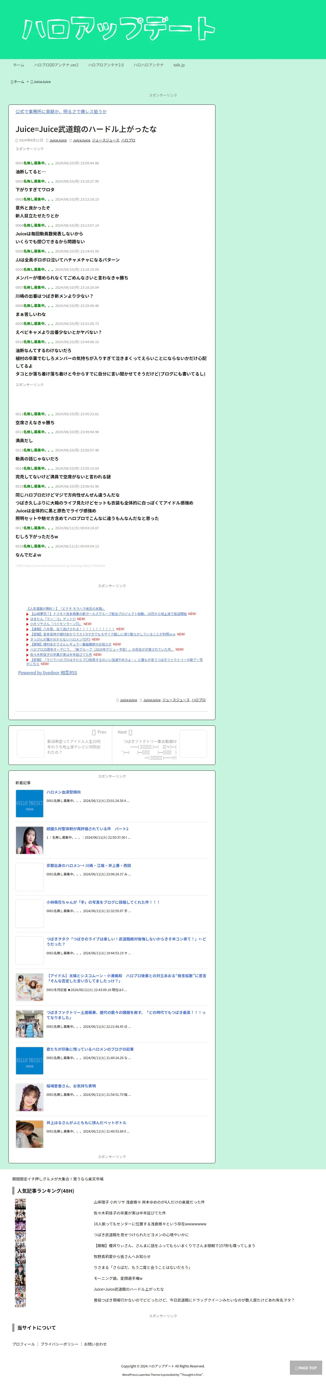Open RSS link 小片リサさん「バイキソラーン区」

coord(56,624)
